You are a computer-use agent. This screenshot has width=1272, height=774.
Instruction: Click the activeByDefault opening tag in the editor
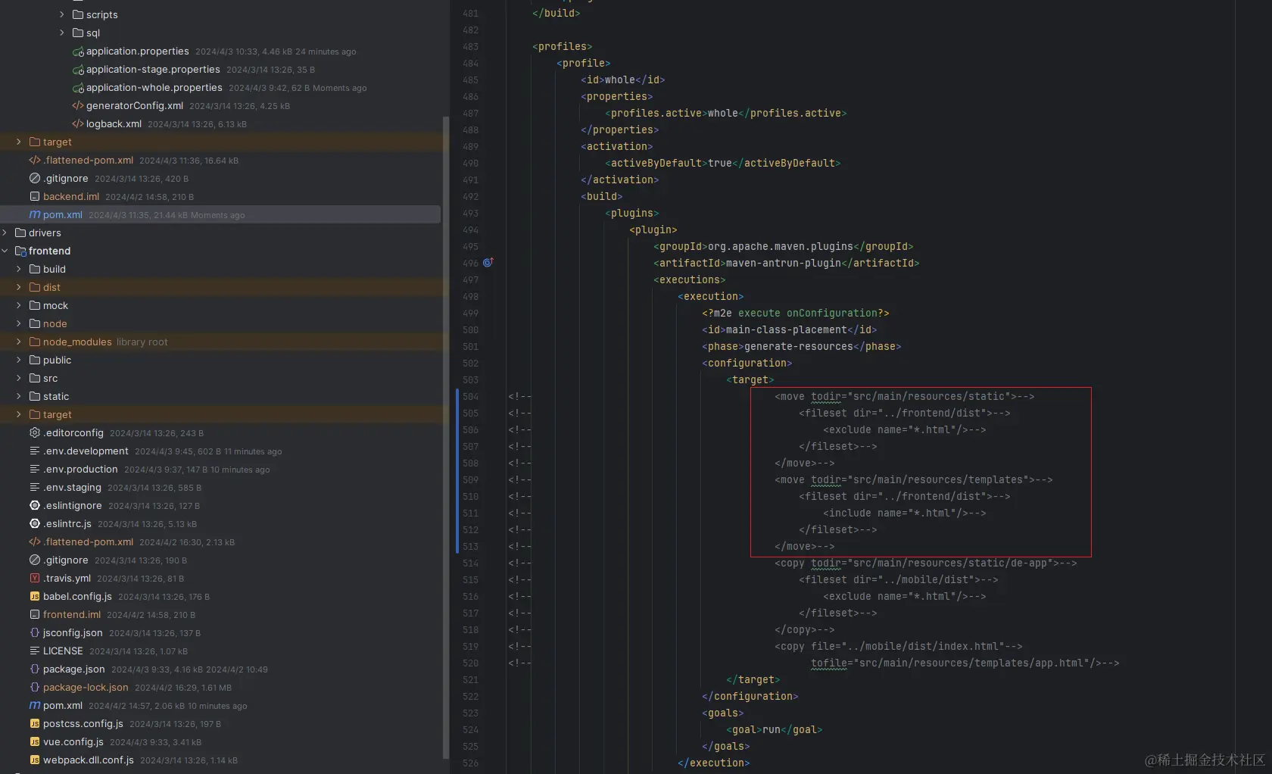click(x=656, y=164)
